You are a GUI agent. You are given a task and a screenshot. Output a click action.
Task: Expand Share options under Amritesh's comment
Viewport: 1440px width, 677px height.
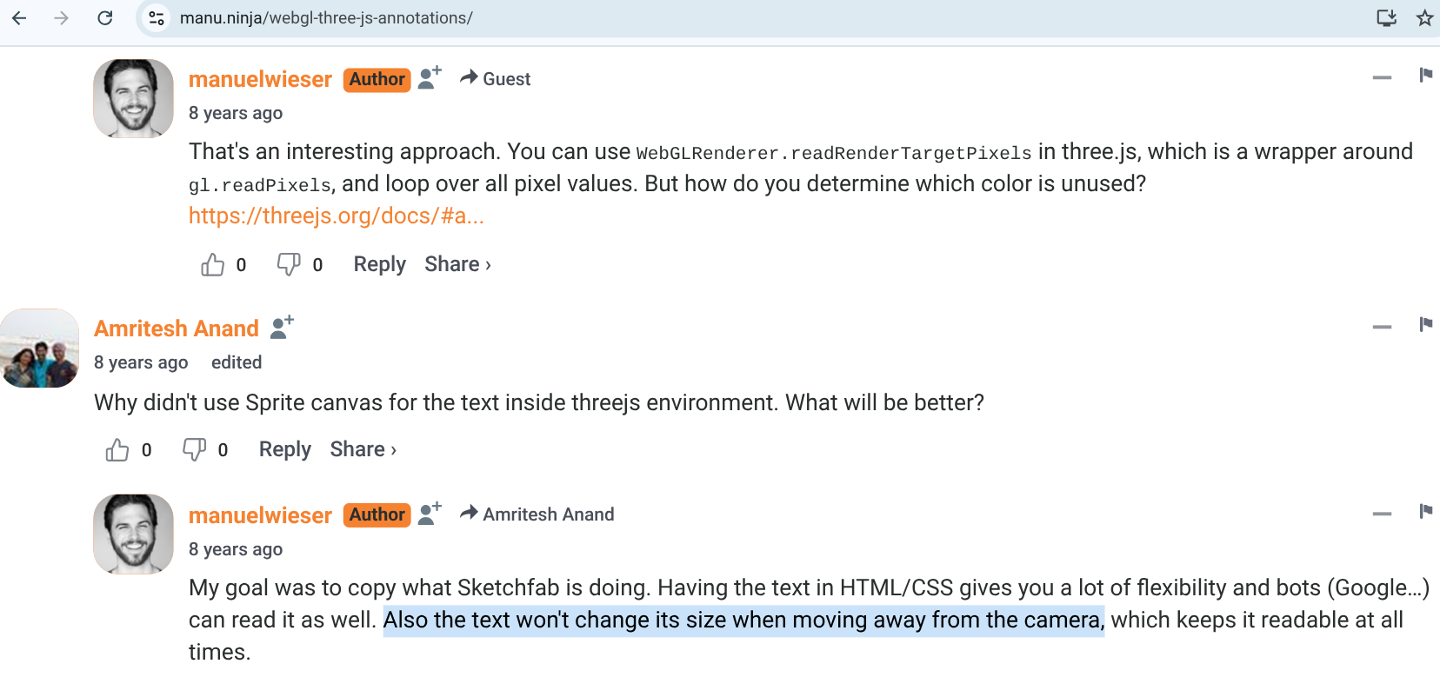[x=363, y=449]
